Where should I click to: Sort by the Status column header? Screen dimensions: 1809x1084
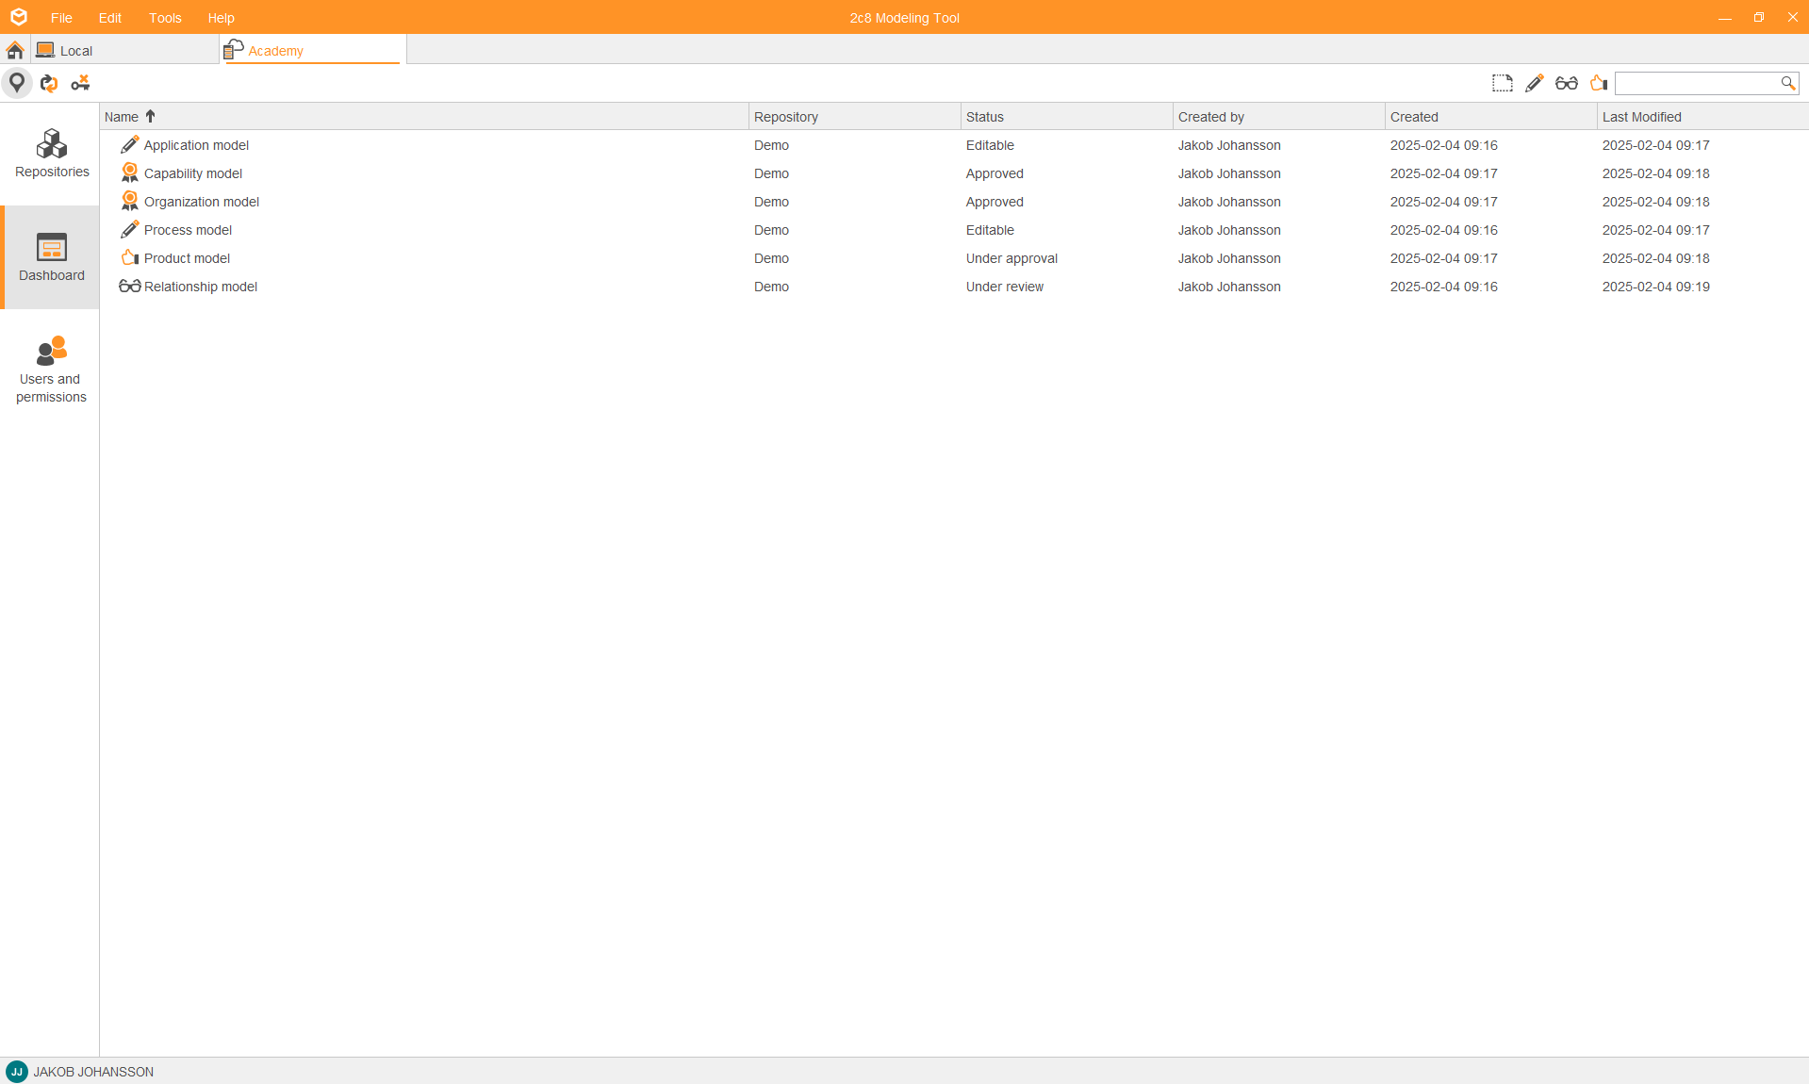point(1066,117)
